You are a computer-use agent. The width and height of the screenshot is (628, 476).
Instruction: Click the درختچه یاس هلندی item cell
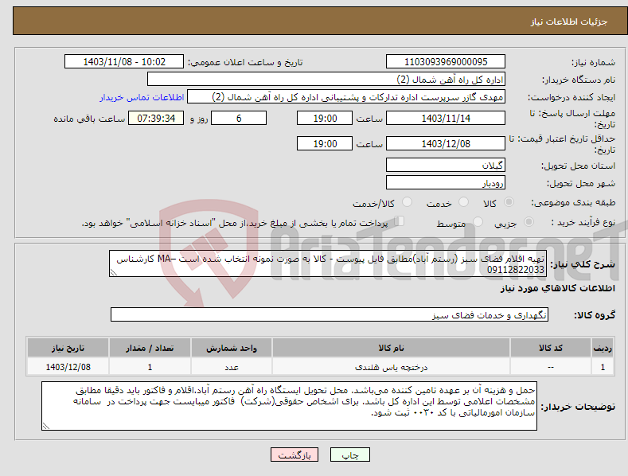coord(391,367)
